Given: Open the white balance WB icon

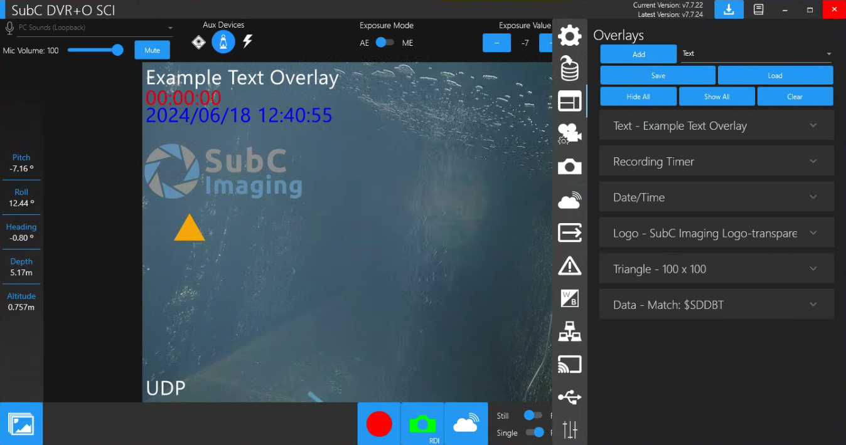Looking at the screenshot, I should [569, 298].
